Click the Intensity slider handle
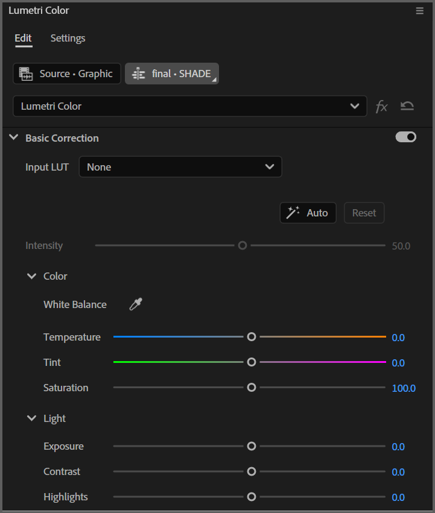Viewport: 435px width, 513px height. [243, 245]
